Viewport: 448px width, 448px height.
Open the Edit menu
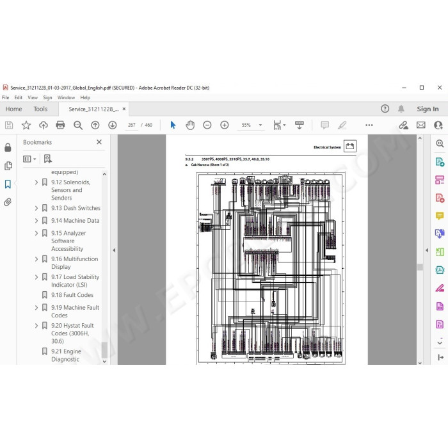(x=19, y=97)
